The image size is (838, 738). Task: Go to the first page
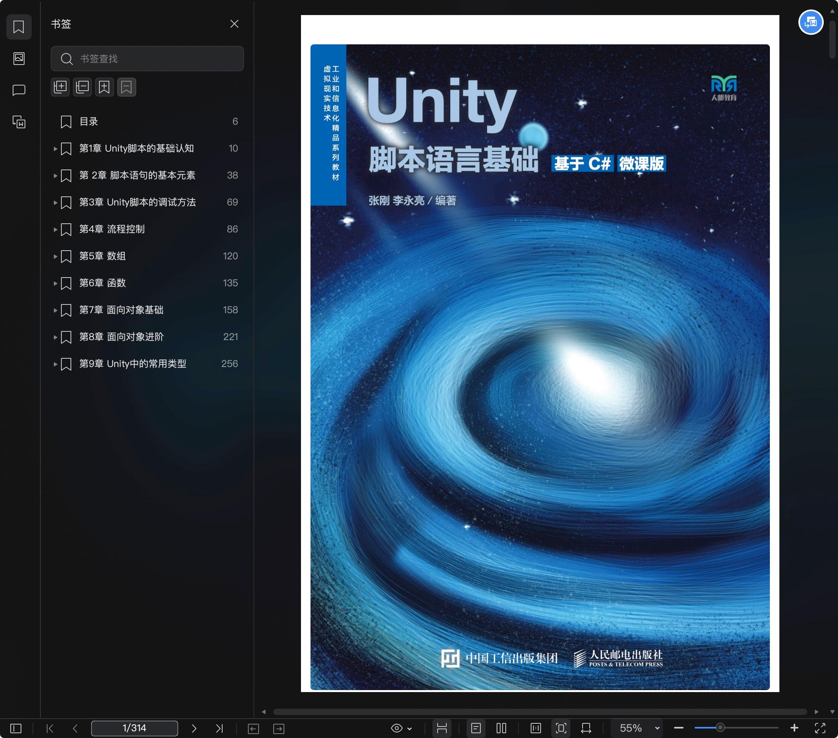point(50,728)
